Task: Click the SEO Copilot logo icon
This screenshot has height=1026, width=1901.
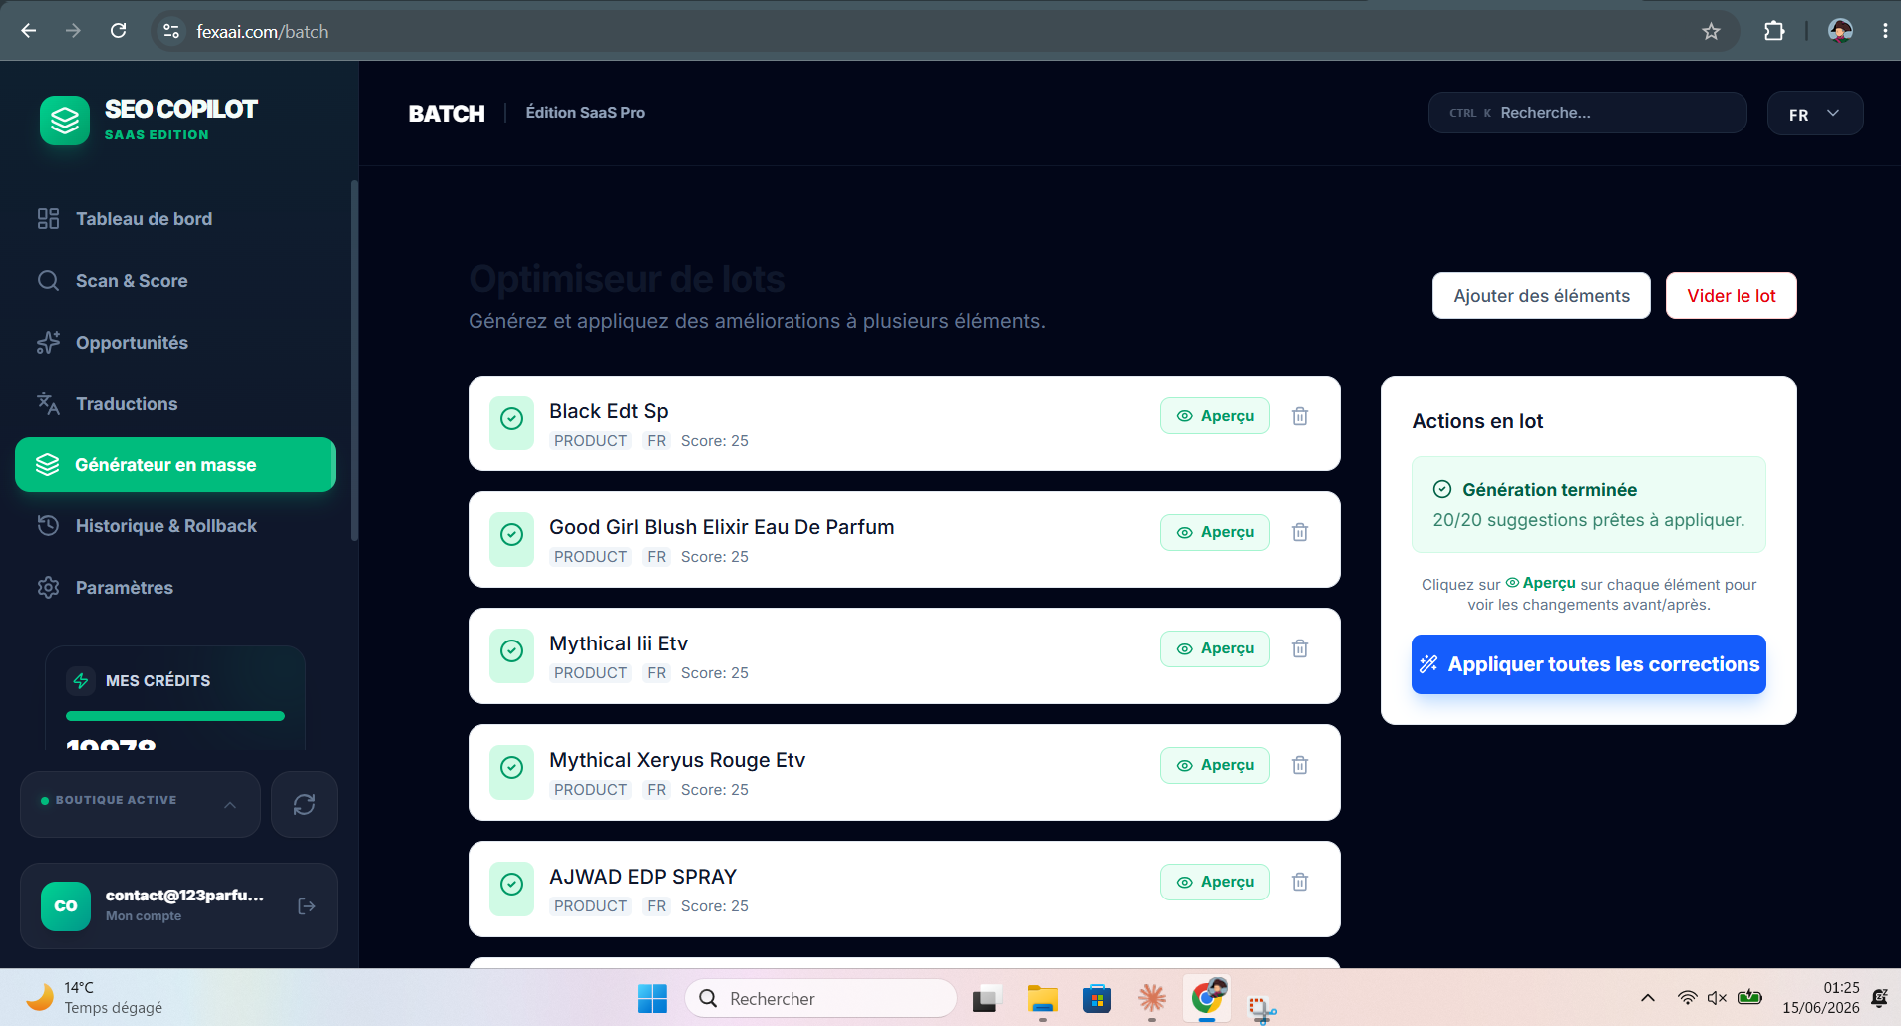Action: tap(65, 121)
